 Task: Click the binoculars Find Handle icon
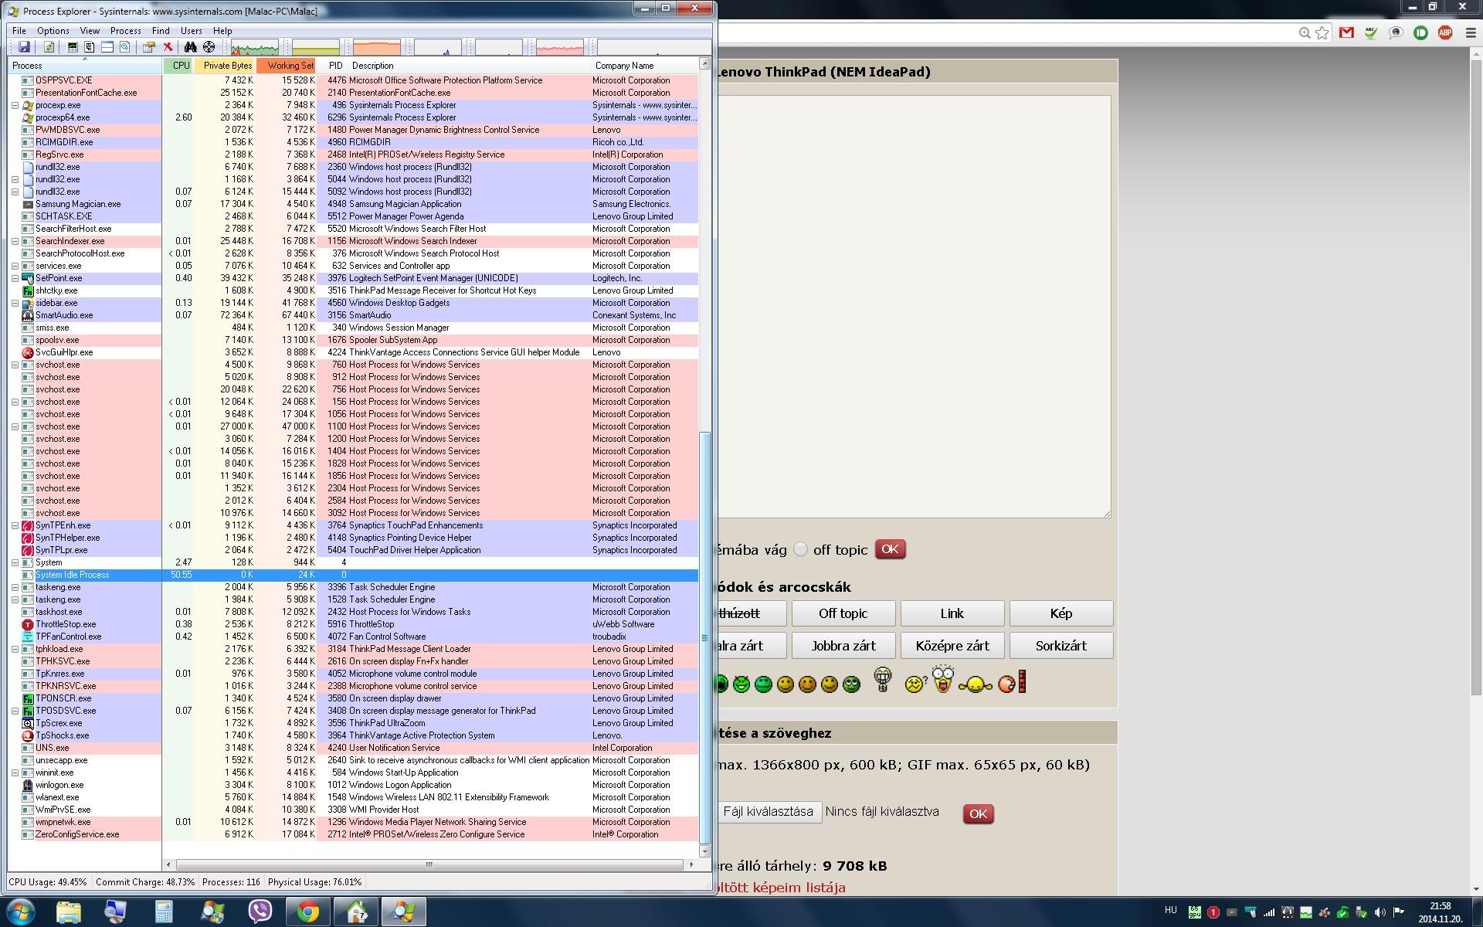190,47
